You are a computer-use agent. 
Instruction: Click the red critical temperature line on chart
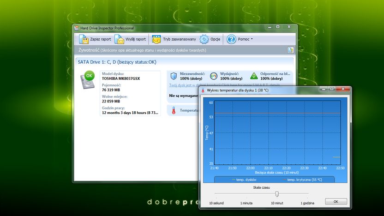pyautogui.click(x=277, y=113)
